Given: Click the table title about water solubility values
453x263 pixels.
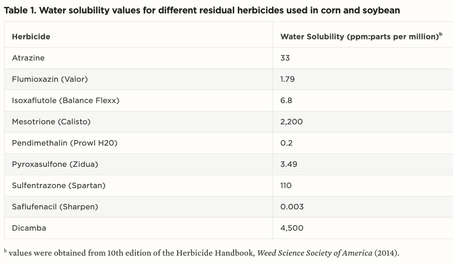Looking at the screenshot, I should click(x=202, y=10).
